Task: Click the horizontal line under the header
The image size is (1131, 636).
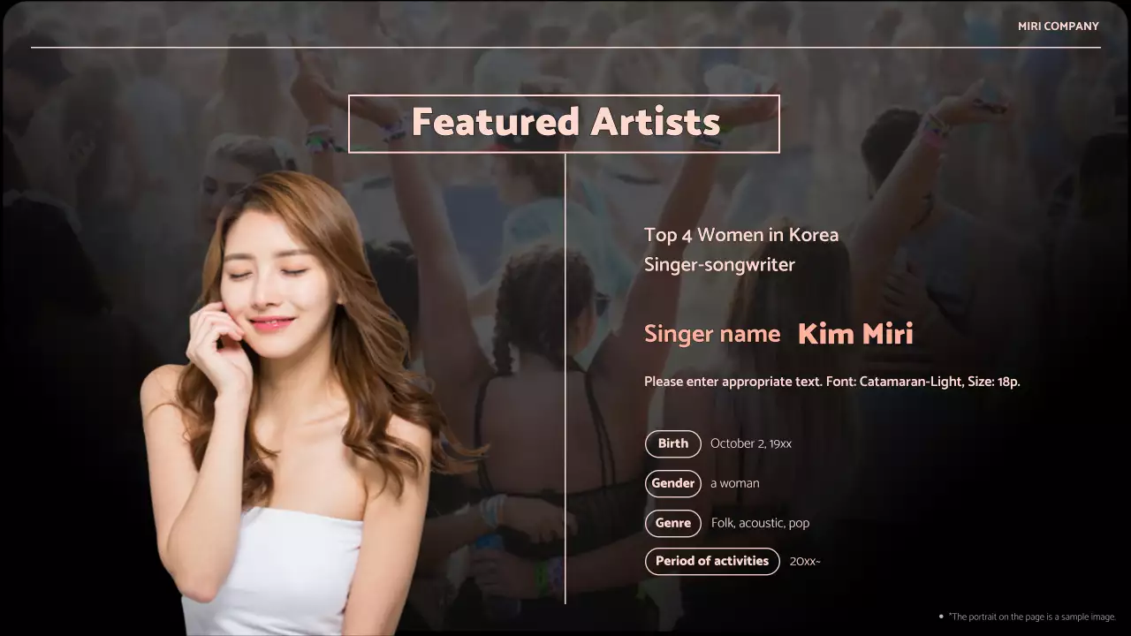Action: pos(565,47)
